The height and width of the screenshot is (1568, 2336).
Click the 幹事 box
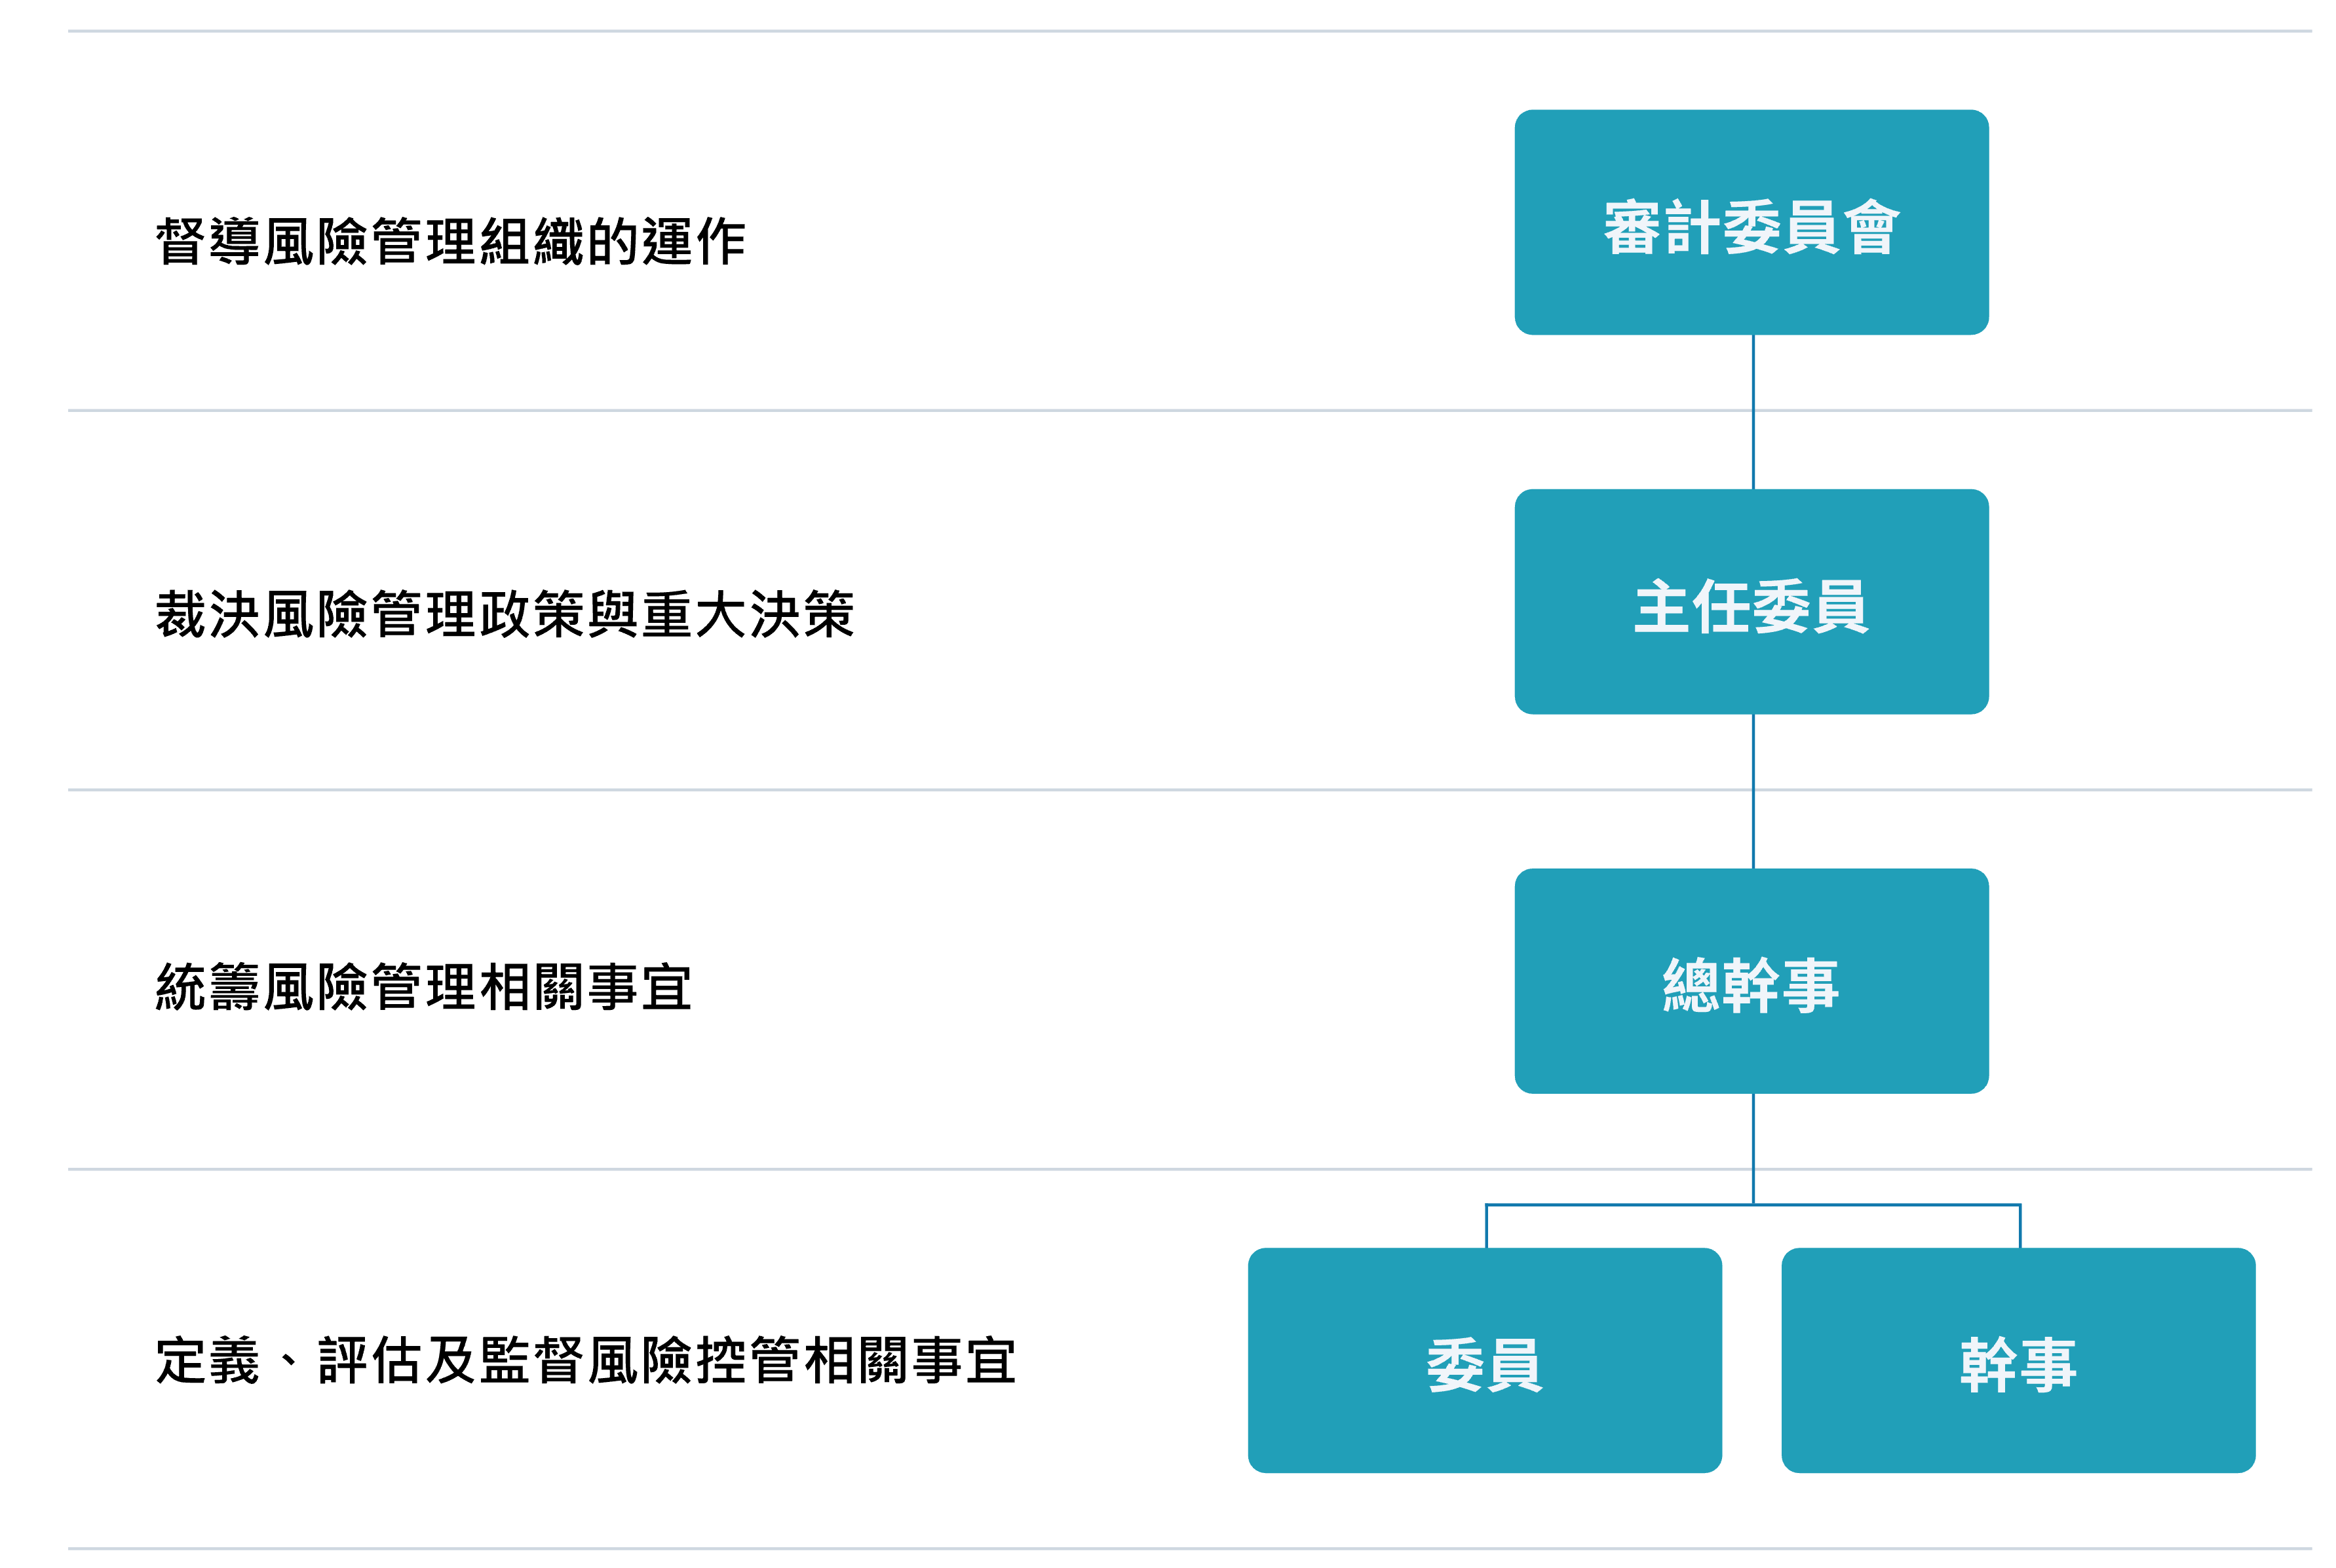2018,1360
